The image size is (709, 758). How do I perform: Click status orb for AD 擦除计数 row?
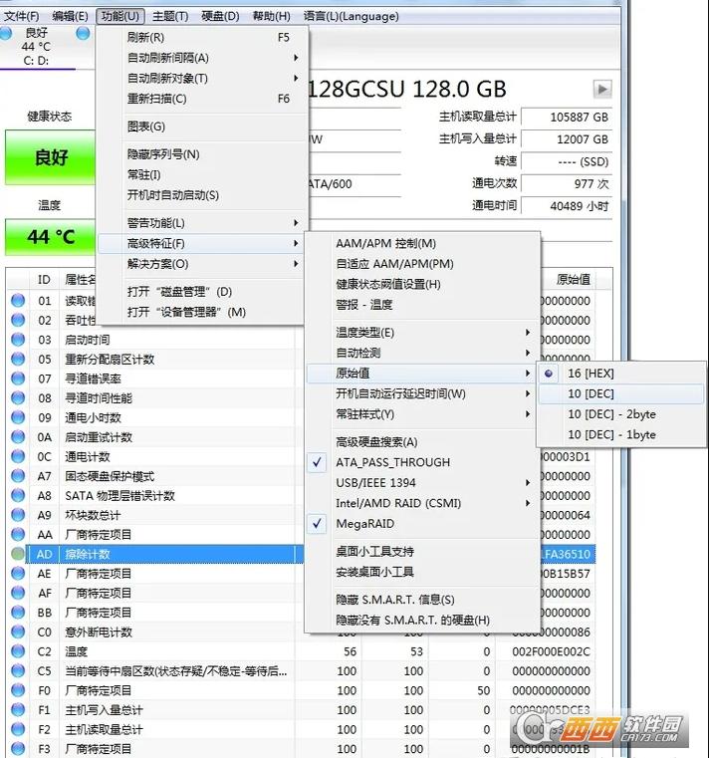[18, 554]
